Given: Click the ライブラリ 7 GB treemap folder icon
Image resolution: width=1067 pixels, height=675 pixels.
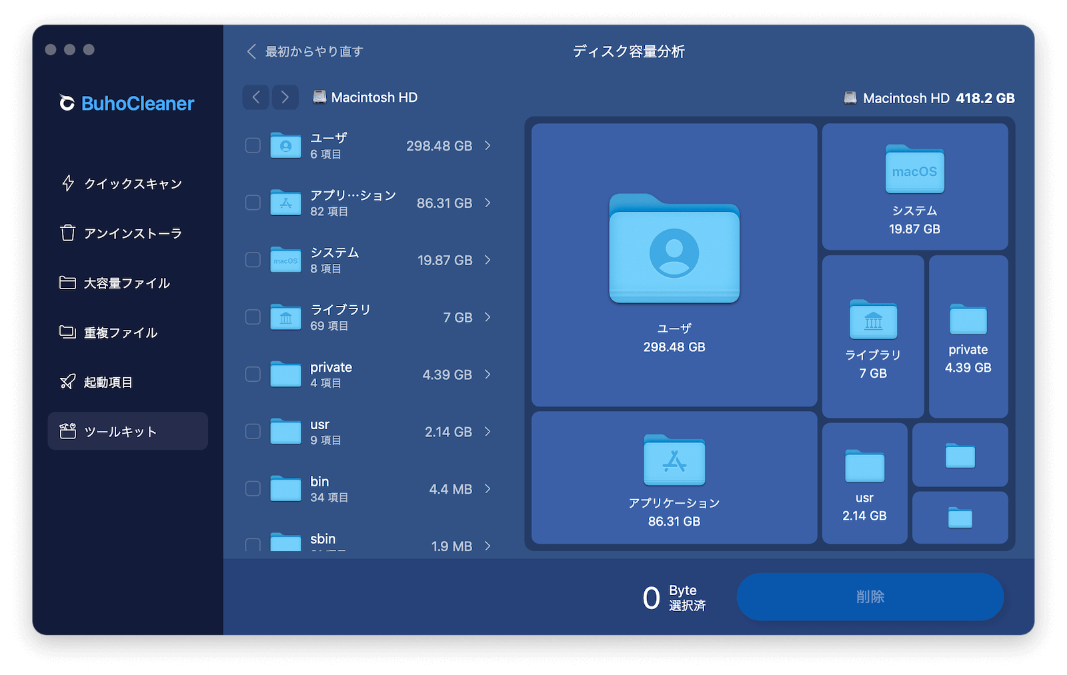Looking at the screenshot, I should tap(873, 320).
